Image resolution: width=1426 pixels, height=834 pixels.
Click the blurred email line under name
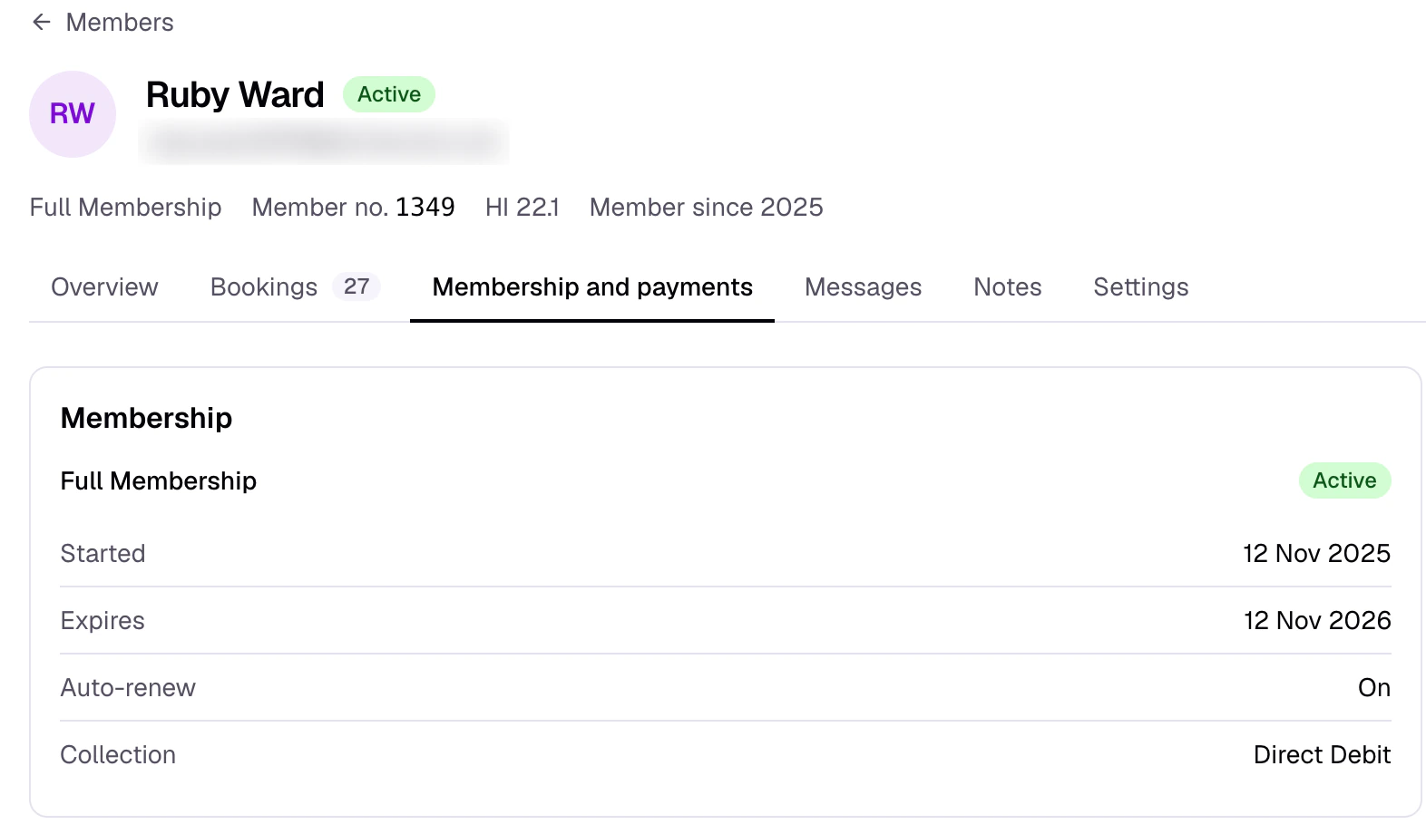pyautogui.click(x=324, y=141)
